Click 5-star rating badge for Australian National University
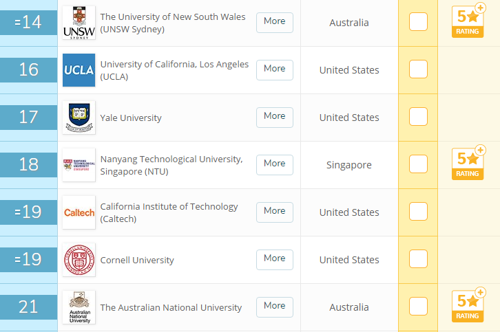 point(468,307)
